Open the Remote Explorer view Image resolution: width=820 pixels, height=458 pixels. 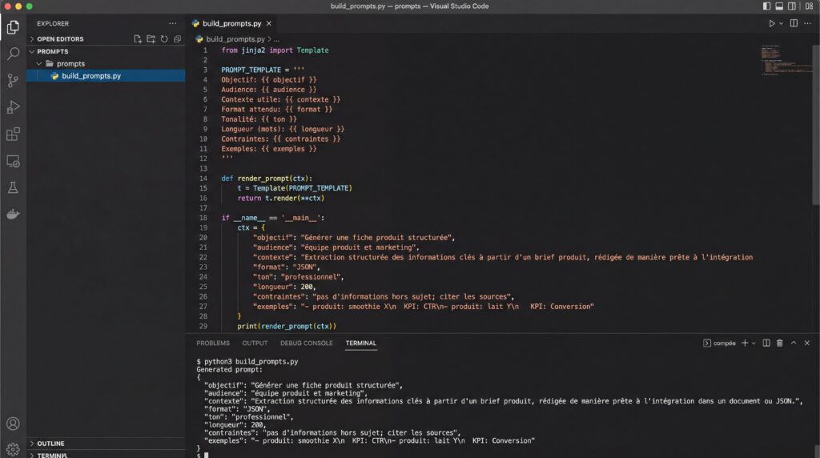click(13, 161)
